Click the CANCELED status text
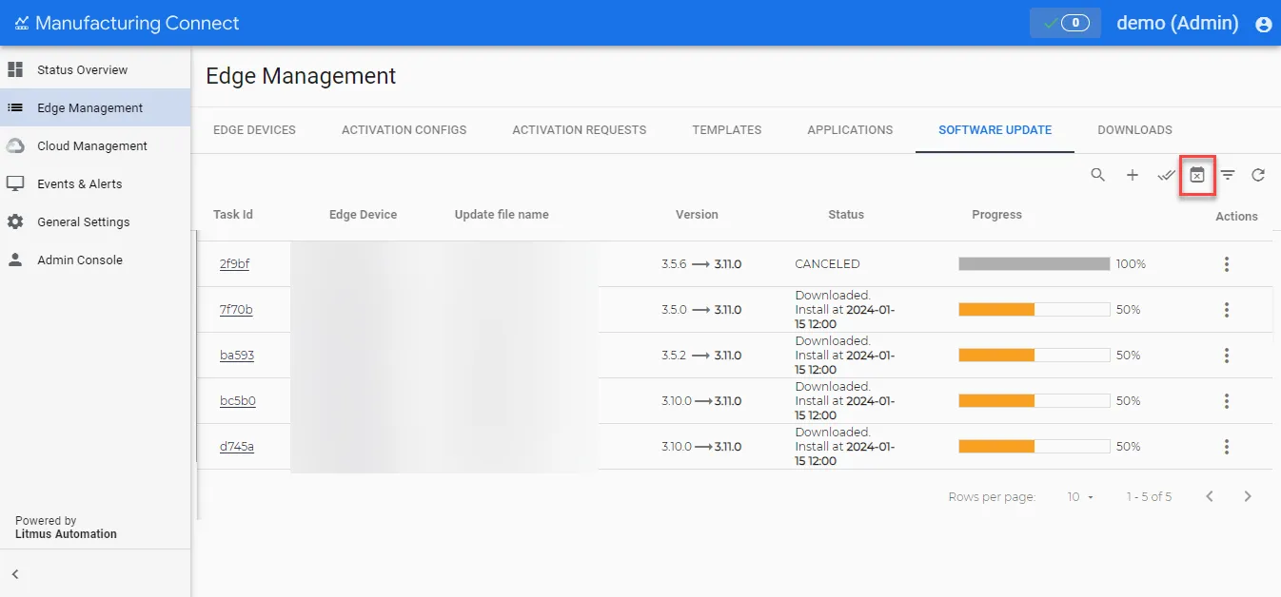1281x597 pixels. point(827,264)
